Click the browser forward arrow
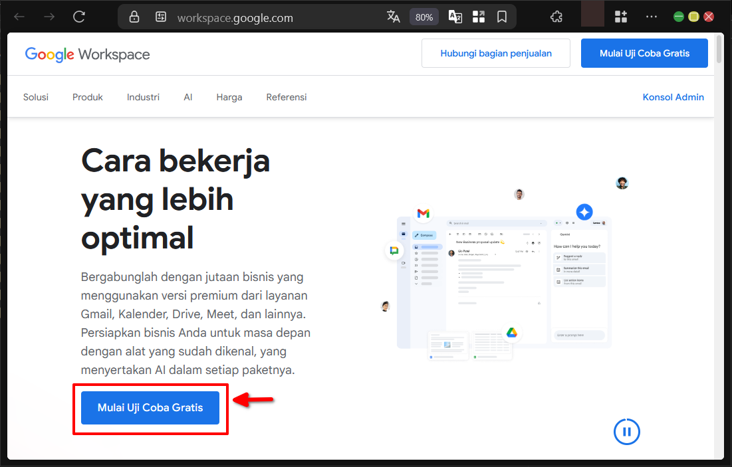Viewport: 732px width, 467px height. [x=49, y=17]
